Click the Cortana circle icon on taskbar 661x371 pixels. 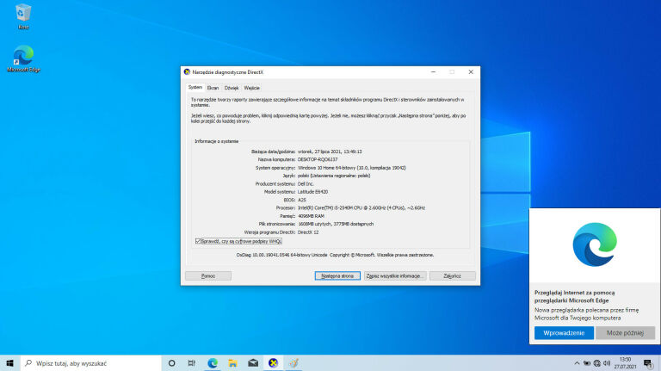[171, 363]
